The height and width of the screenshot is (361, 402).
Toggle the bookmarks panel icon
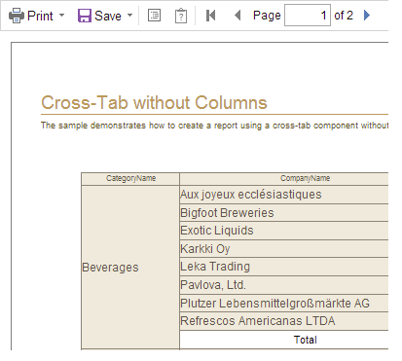tap(154, 16)
